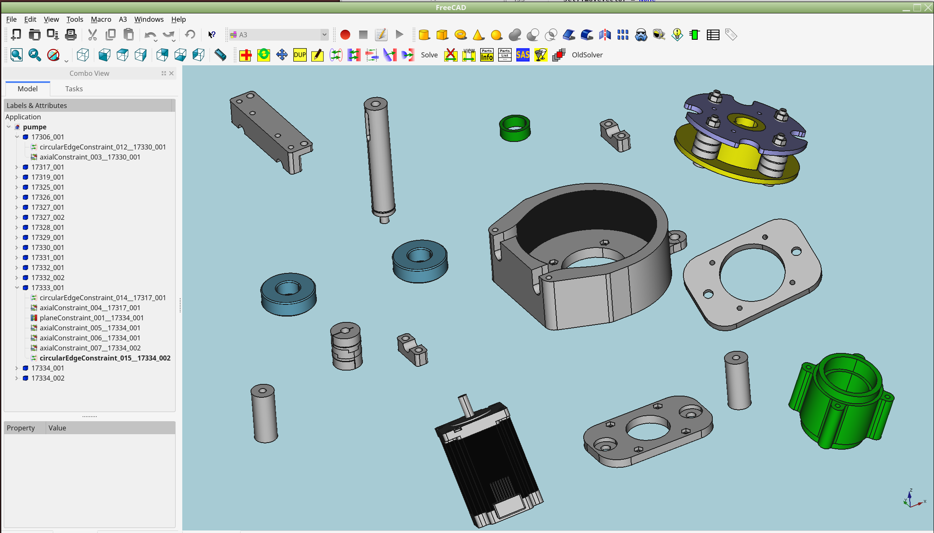The image size is (934, 533).
Task: Click the view constraints icon
Action: coord(469,55)
